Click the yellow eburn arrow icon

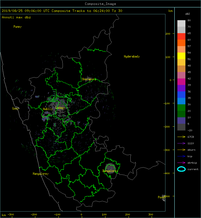(181, 150)
